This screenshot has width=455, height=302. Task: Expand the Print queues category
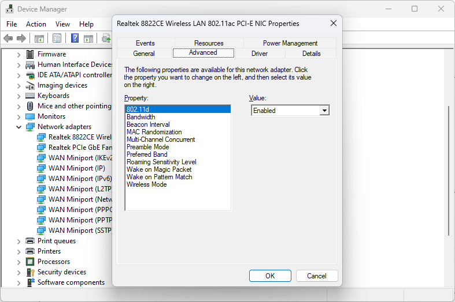[19, 241]
